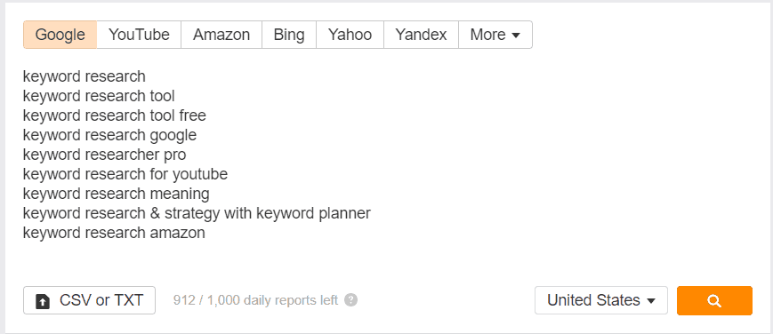Viewport: 773px width, 334px height.
Task: Switch to the Yandex tab
Action: click(x=421, y=35)
